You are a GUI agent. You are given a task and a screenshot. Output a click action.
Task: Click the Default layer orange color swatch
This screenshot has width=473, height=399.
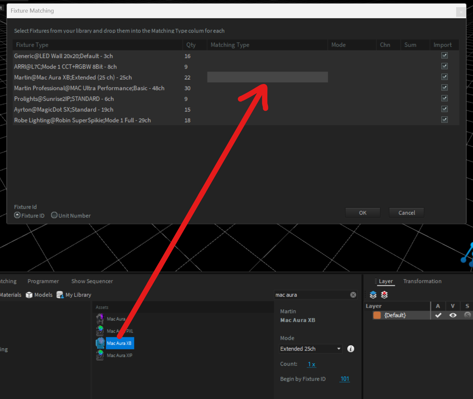pyautogui.click(x=377, y=315)
